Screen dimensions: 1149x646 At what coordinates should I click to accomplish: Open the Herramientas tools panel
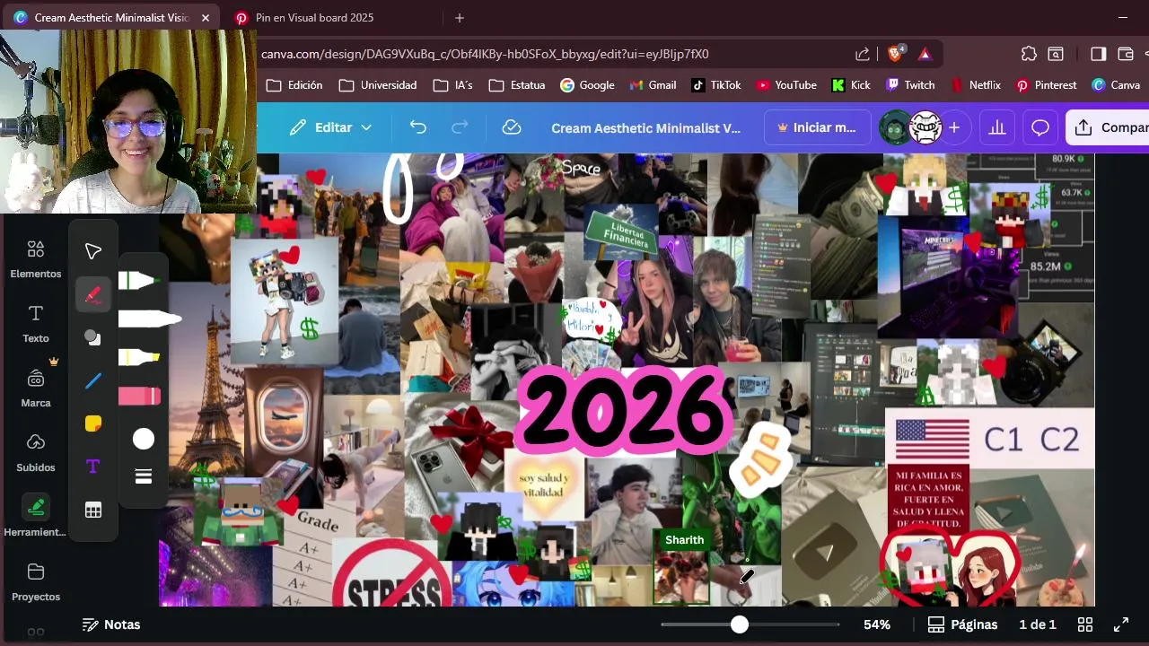point(36,517)
